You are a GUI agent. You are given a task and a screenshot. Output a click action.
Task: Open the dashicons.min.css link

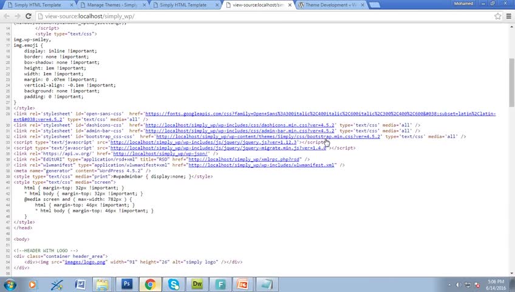point(240,125)
